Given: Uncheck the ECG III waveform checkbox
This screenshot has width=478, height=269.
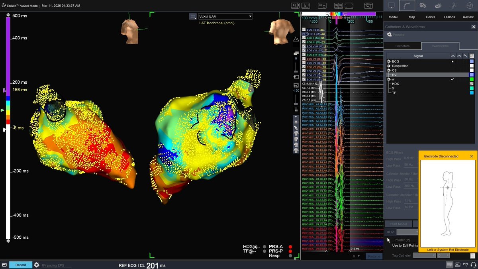Looking at the screenshot, I should coord(304,42).
